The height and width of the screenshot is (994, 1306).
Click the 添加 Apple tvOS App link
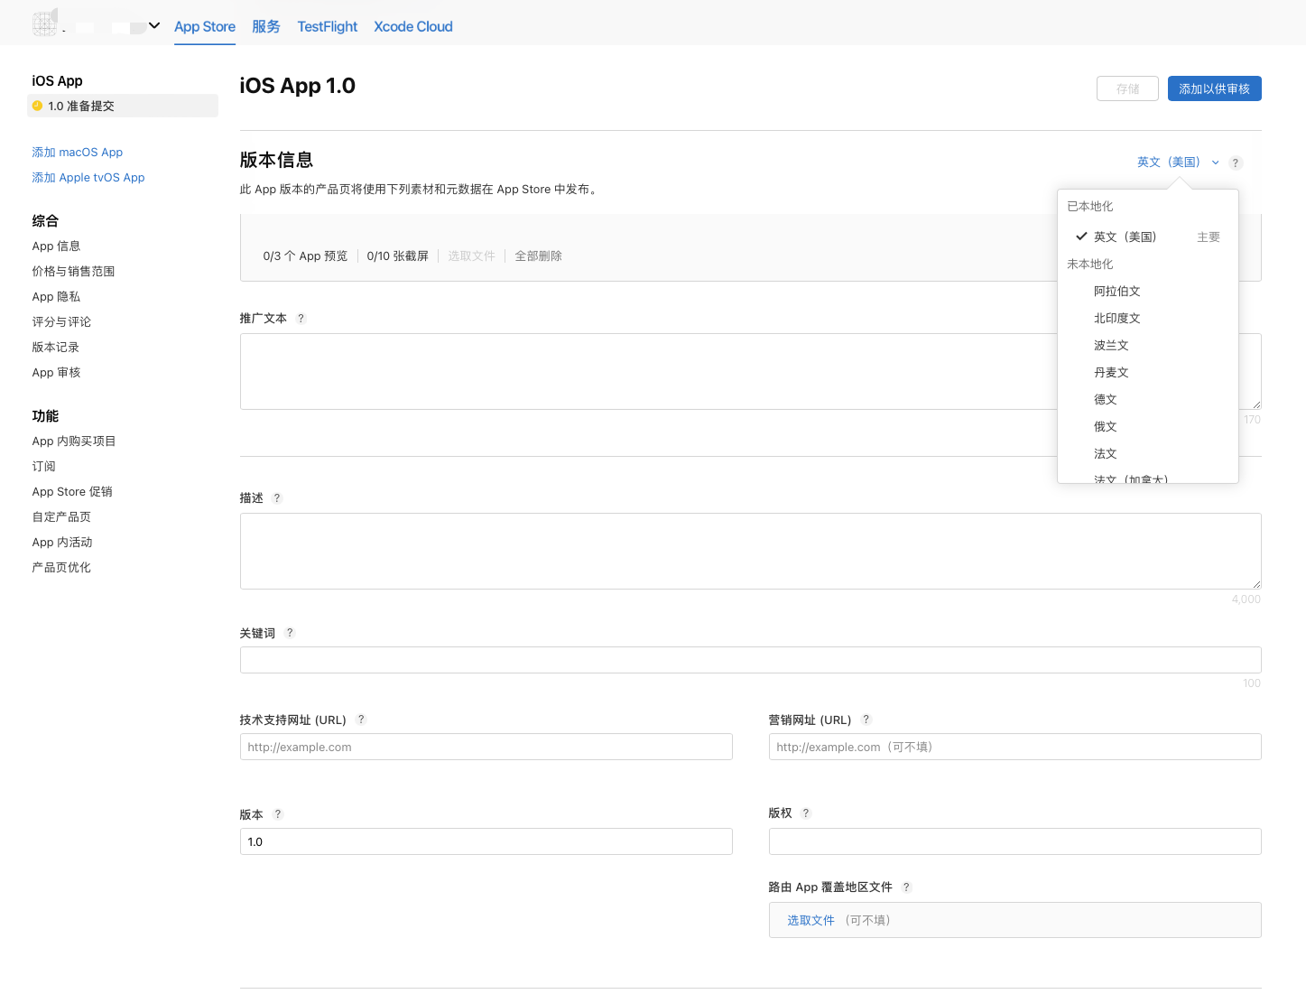coord(88,178)
